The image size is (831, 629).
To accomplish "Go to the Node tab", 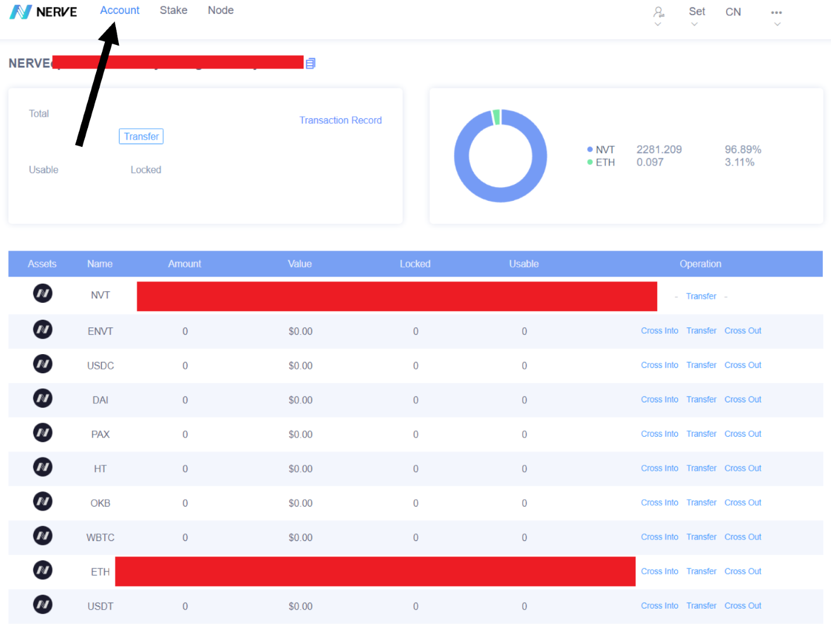I will click(x=221, y=10).
